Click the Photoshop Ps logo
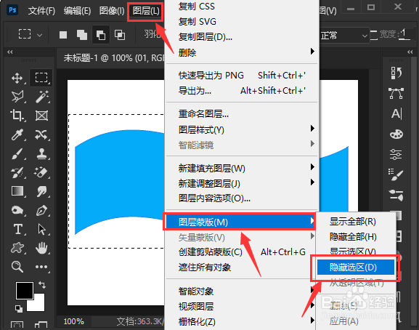The image size is (419, 330). coord(12,10)
